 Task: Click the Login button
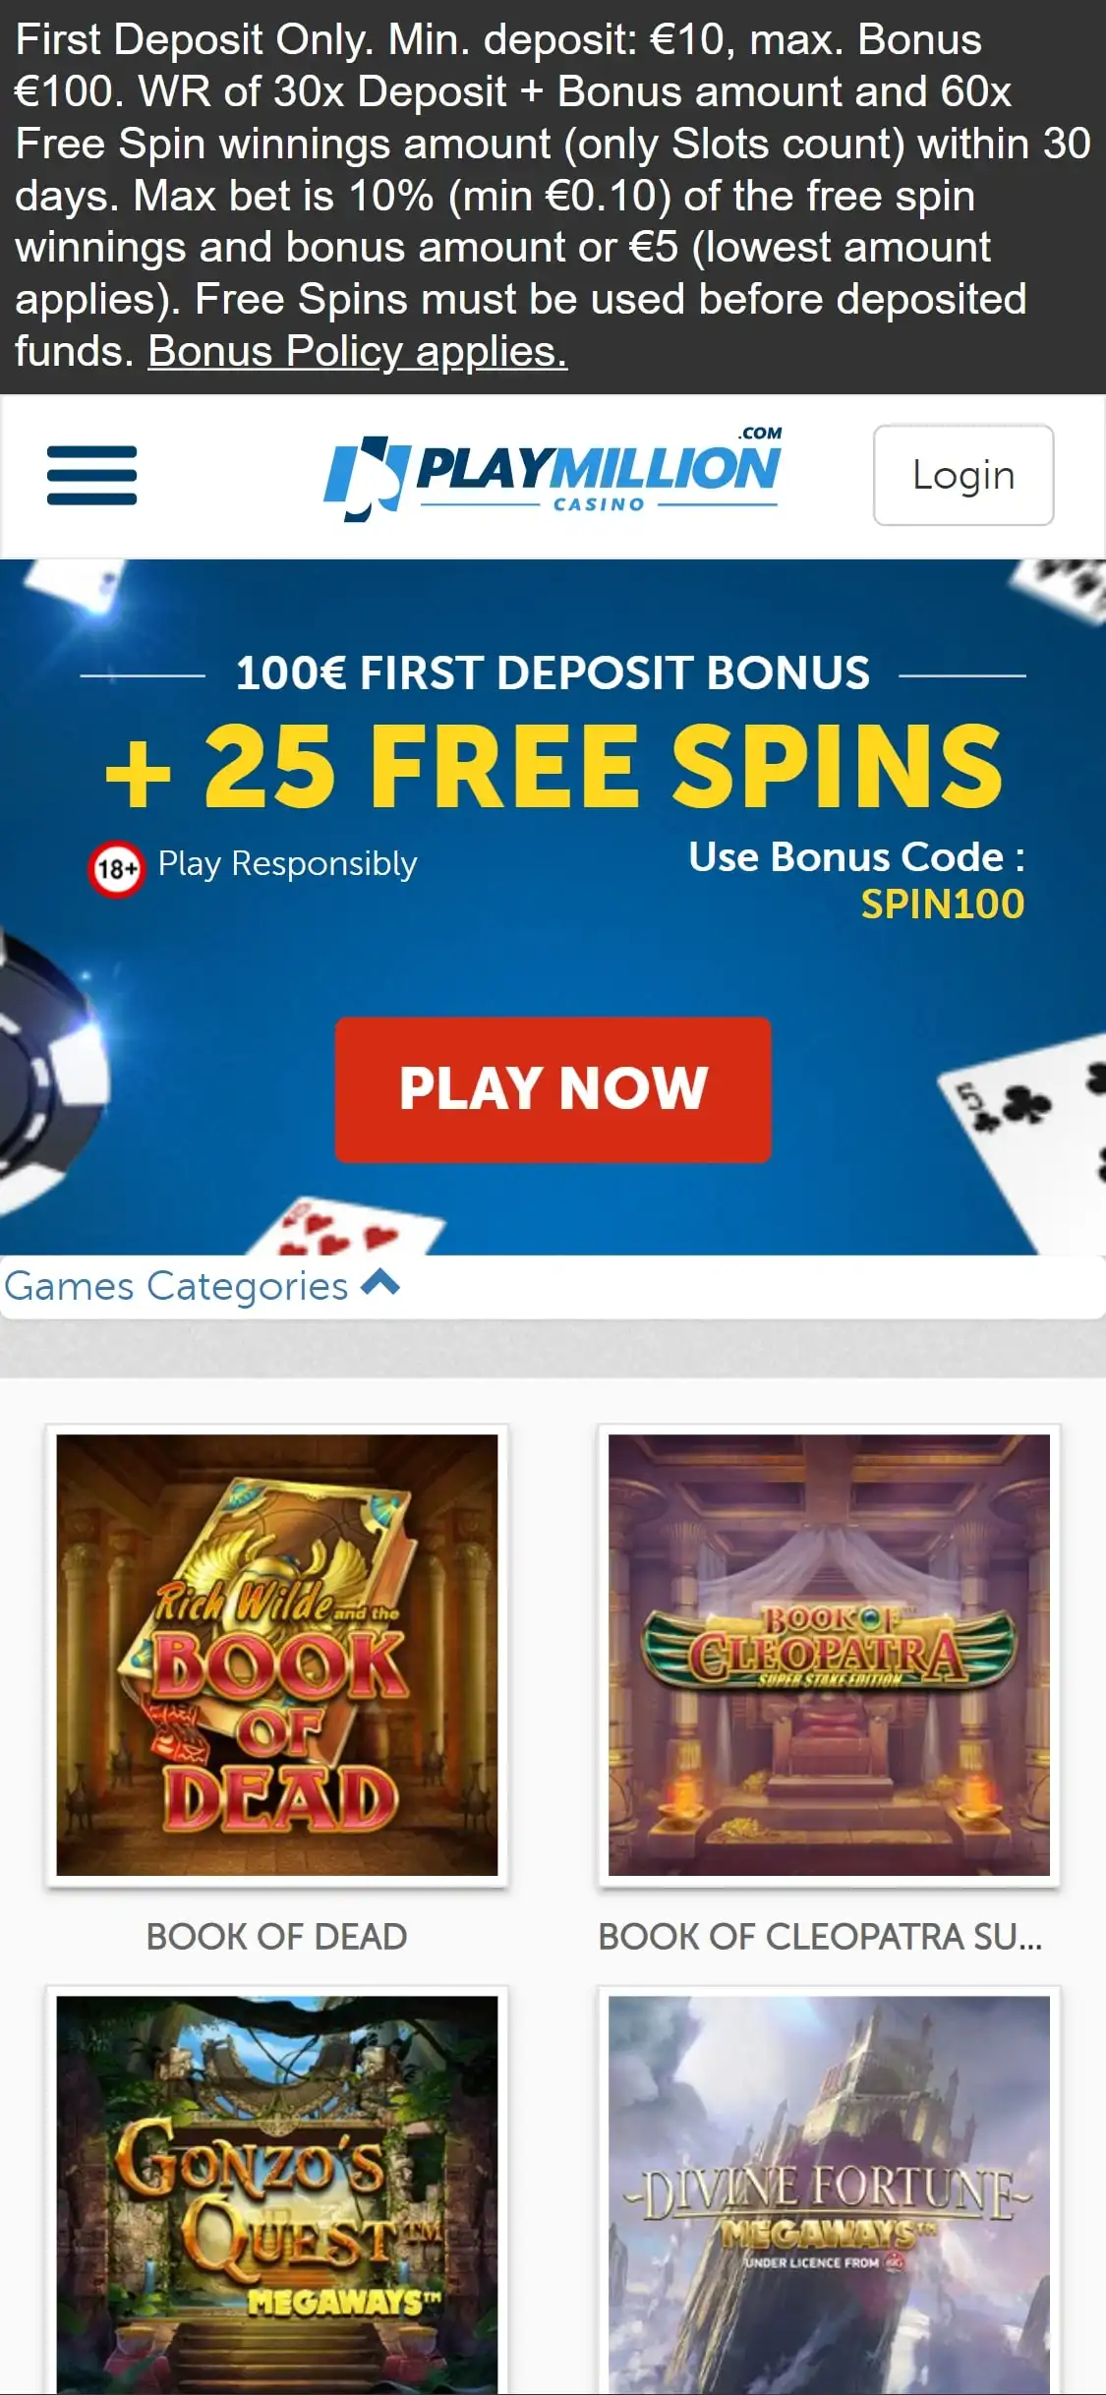tap(963, 475)
